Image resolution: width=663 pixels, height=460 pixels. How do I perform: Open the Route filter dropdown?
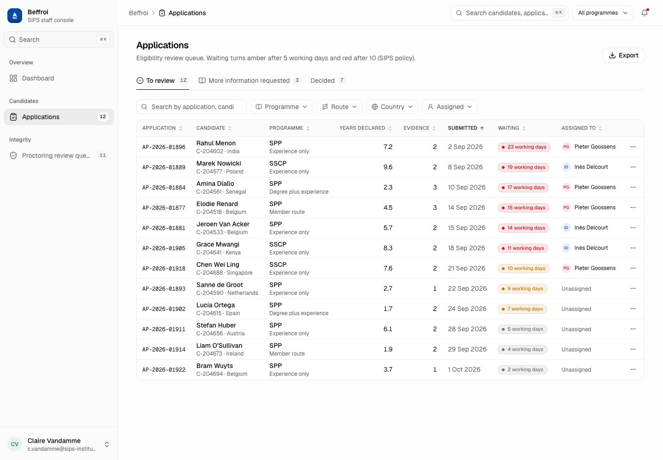[x=340, y=107]
